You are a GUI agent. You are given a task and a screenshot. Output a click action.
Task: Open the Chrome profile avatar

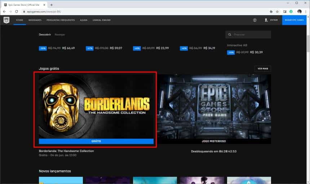[300, 11]
